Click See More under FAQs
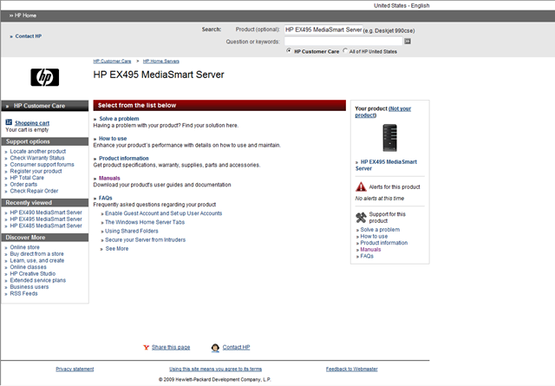This screenshot has height=386, width=555. point(117,249)
